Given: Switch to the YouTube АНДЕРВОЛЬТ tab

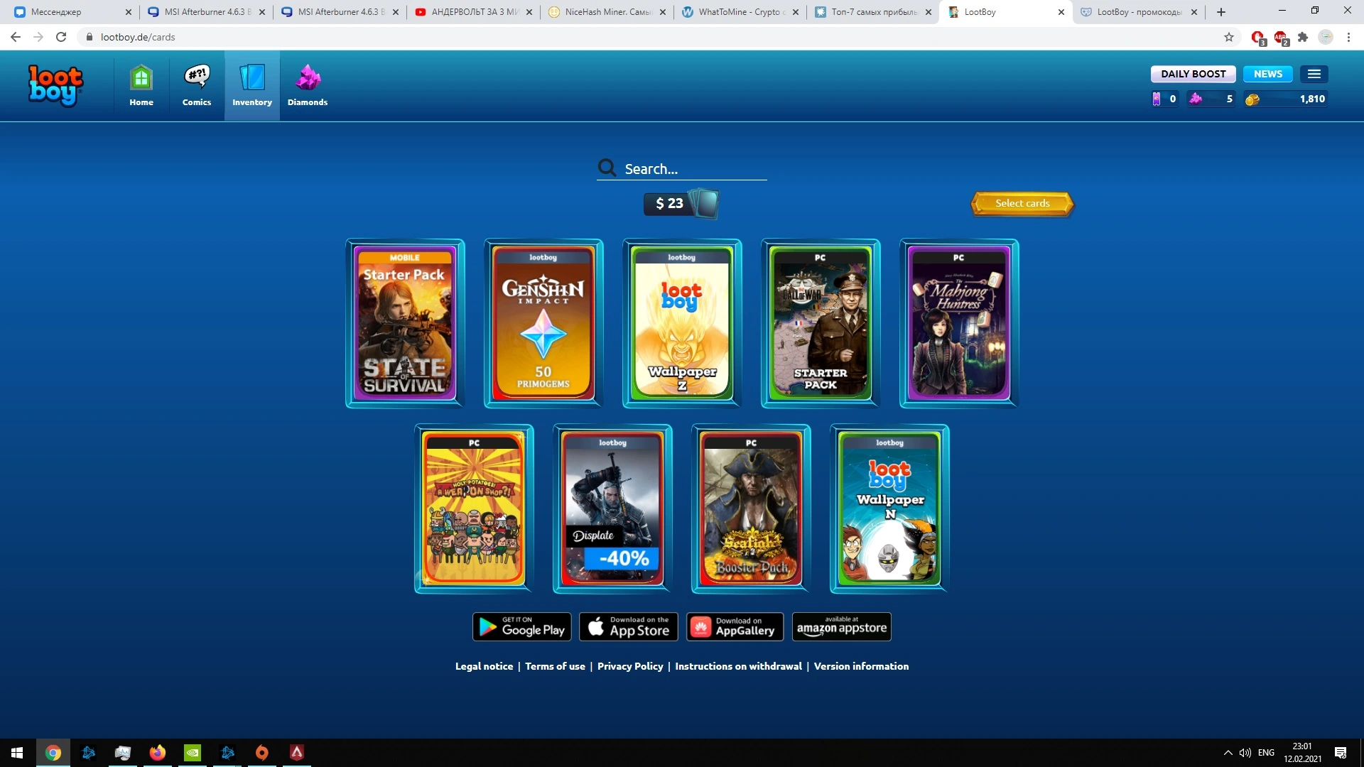Looking at the screenshot, I should coord(472,12).
